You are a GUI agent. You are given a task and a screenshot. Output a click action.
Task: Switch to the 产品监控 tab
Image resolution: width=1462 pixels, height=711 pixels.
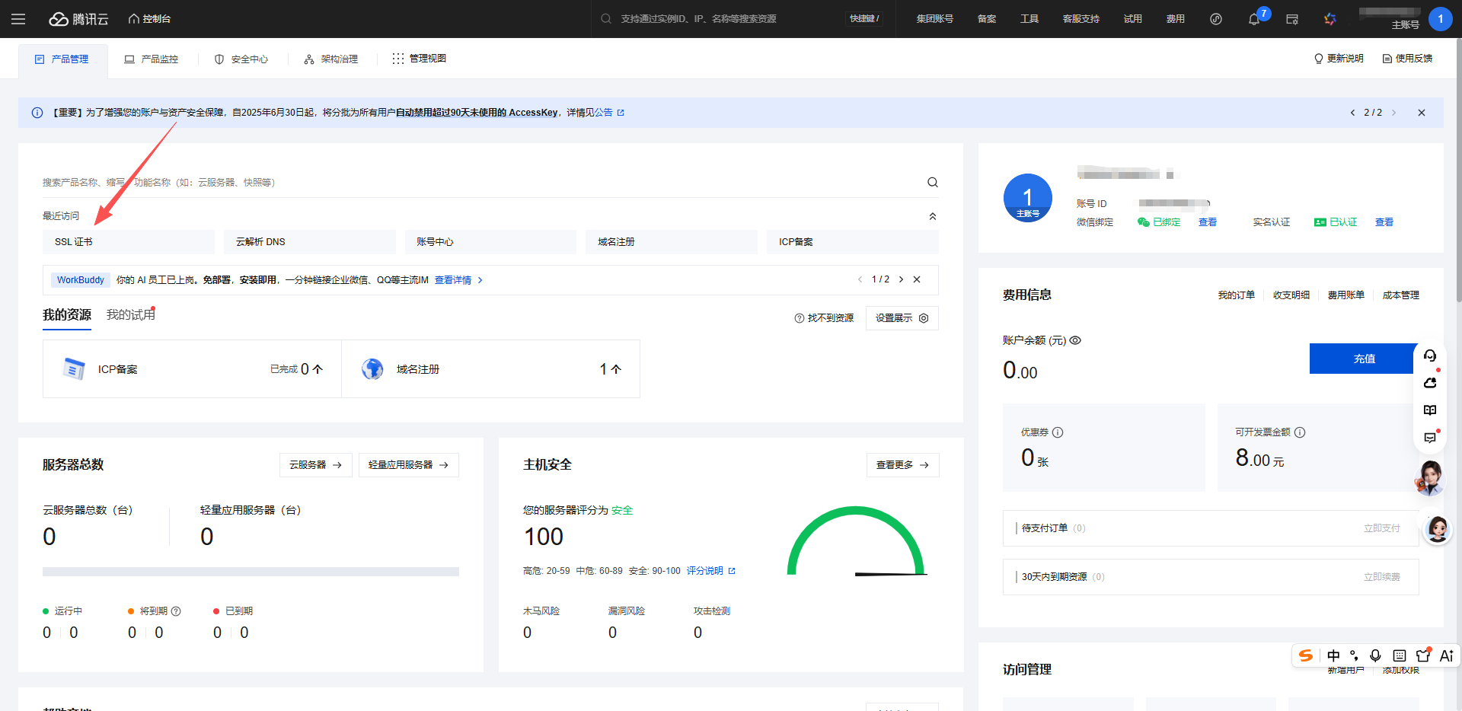[x=152, y=59]
